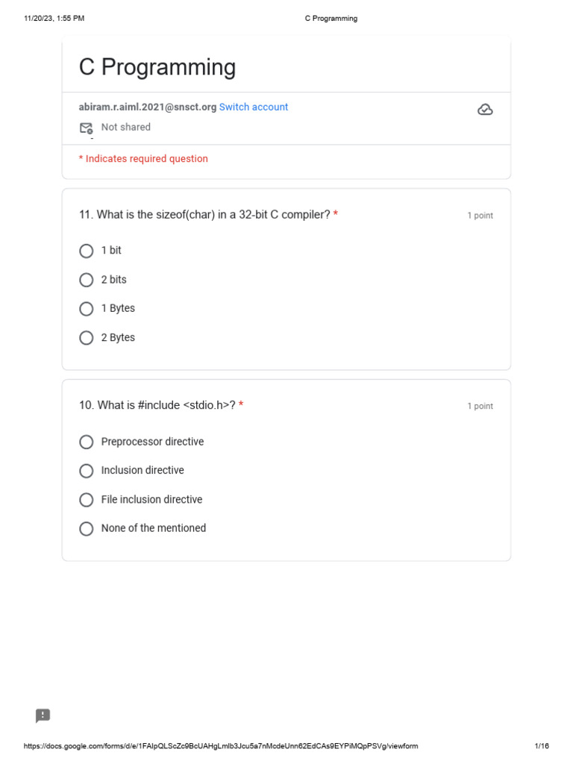Open the Google Forms URL in footer
The width and height of the screenshot is (573, 764).
[x=221, y=746]
